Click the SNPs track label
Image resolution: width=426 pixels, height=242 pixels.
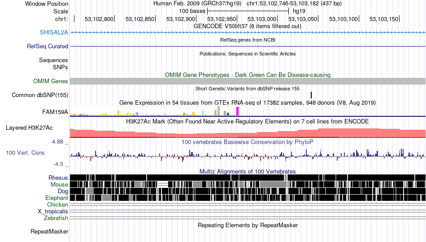(x=61, y=67)
